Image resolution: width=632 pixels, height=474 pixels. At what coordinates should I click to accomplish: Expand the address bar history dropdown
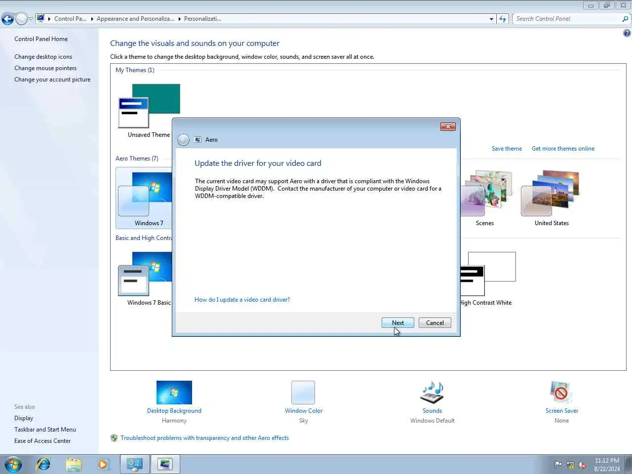pos(491,19)
